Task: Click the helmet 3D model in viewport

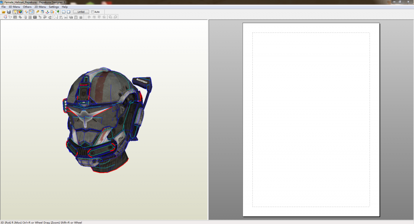Action: (x=107, y=120)
